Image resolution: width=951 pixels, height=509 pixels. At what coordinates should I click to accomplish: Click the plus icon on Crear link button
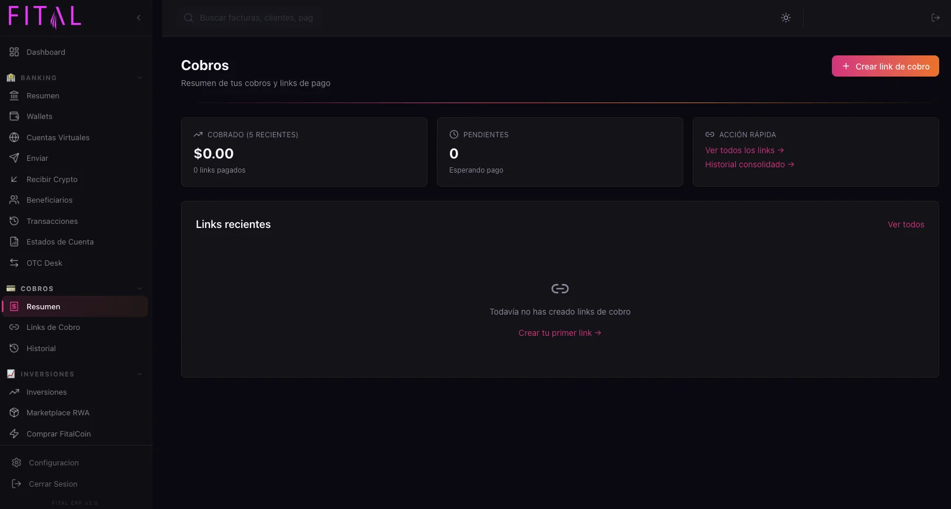(846, 66)
